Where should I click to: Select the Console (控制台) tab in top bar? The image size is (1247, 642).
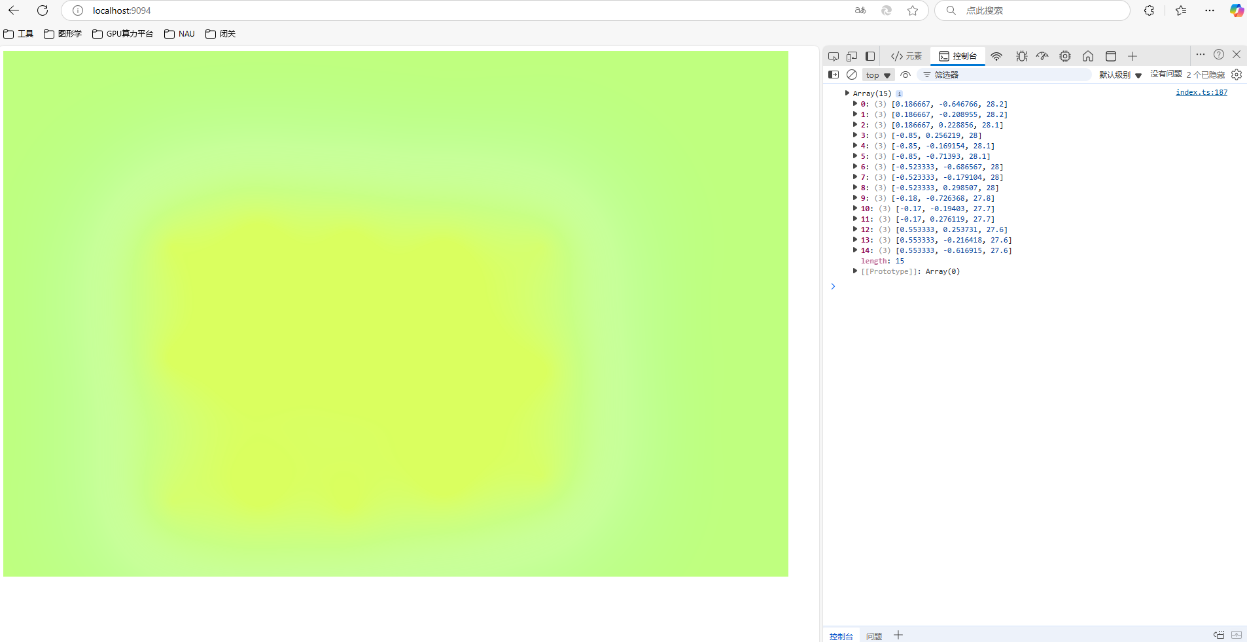click(958, 56)
